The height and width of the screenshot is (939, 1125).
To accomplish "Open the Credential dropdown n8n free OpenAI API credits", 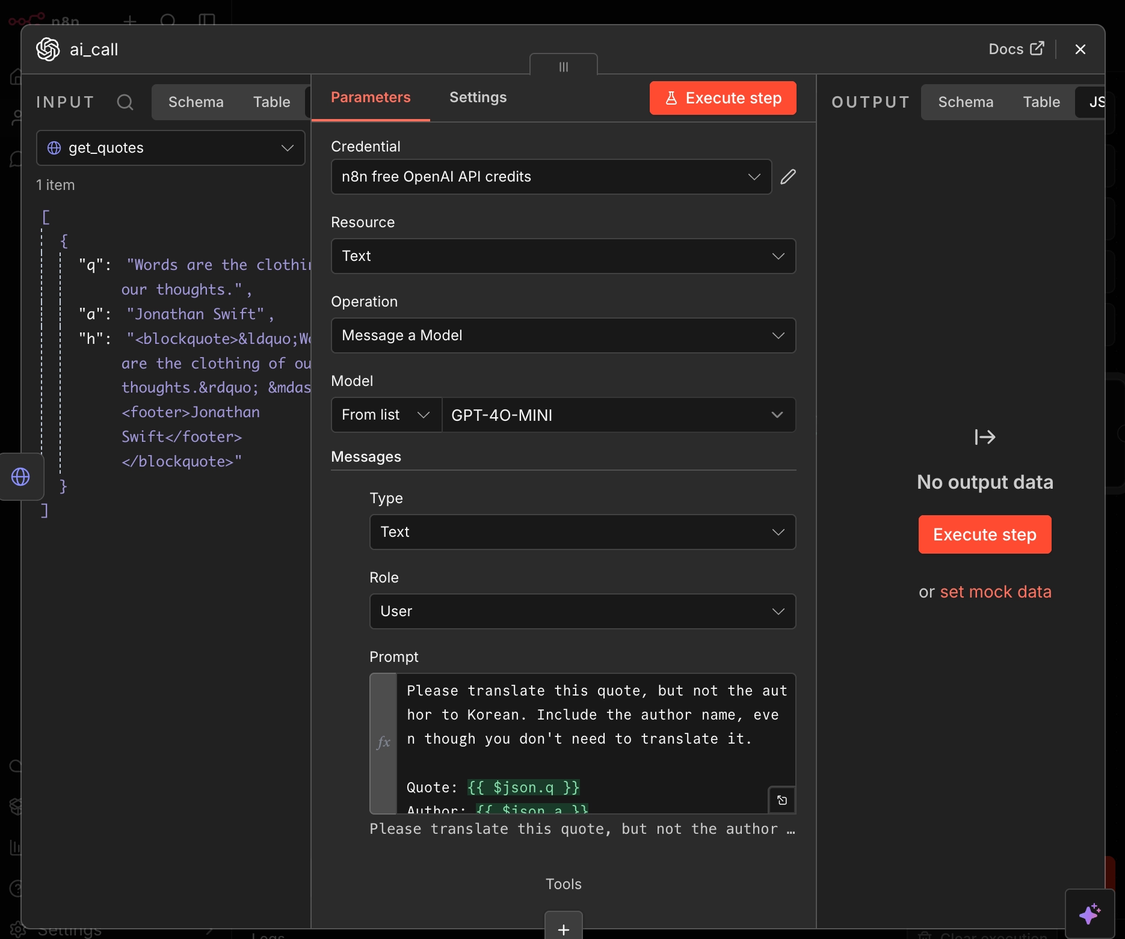I will pos(552,177).
